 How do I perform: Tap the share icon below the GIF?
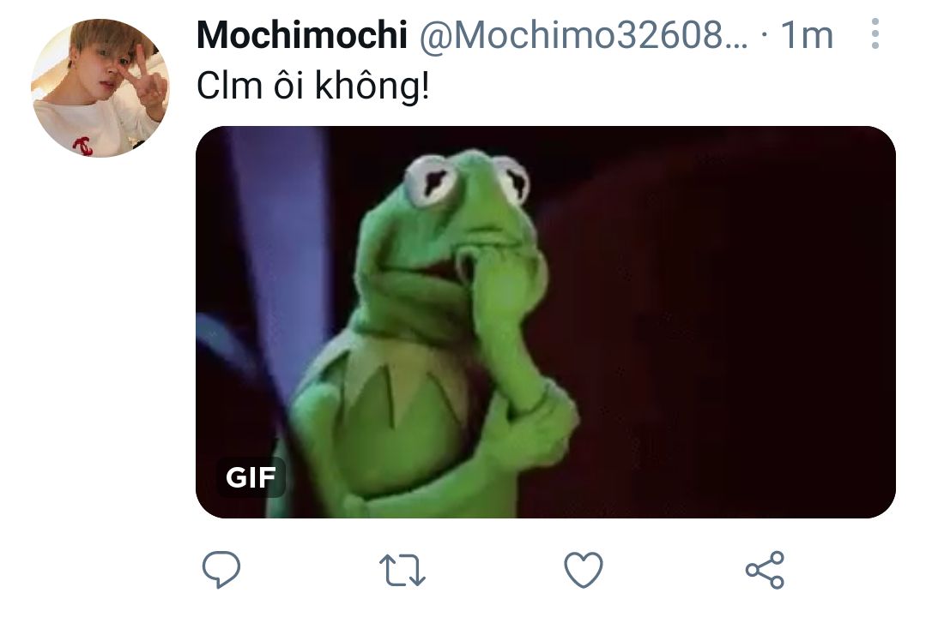pos(765,570)
